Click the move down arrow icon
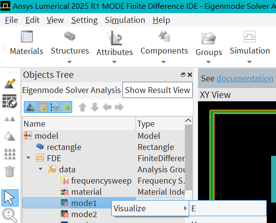 95,107
